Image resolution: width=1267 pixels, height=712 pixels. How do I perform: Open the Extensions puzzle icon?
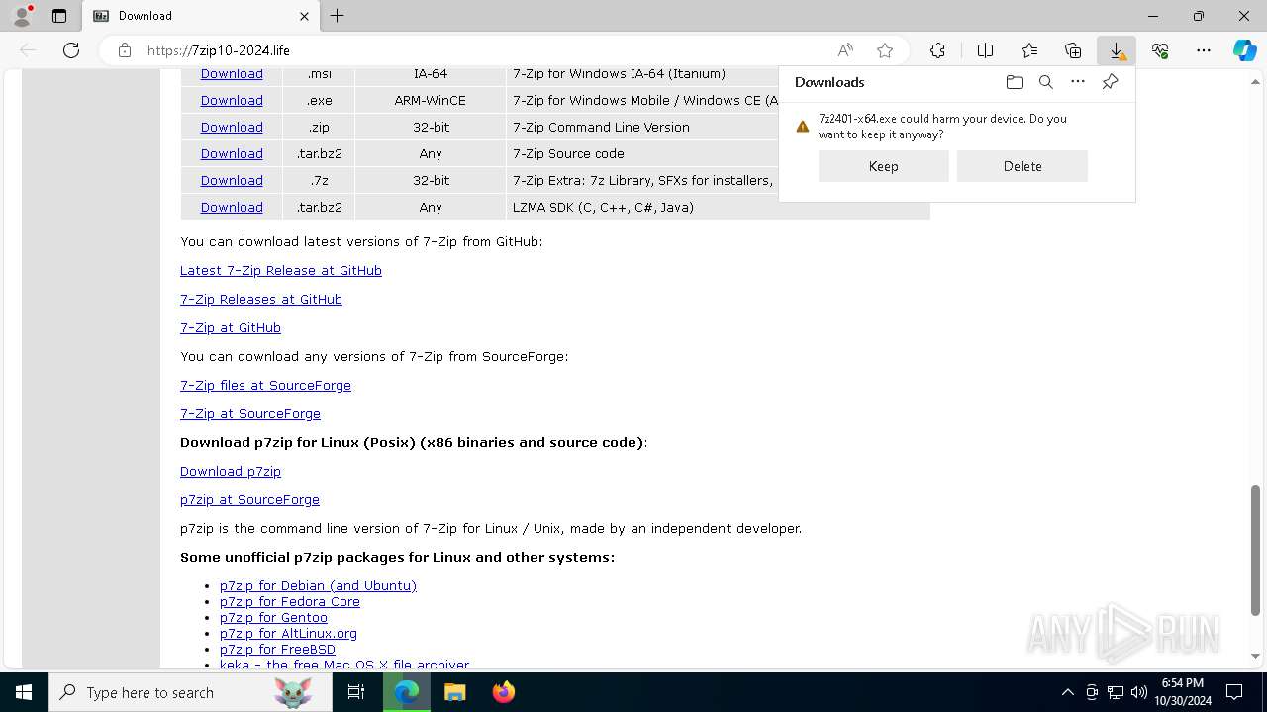point(937,50)
